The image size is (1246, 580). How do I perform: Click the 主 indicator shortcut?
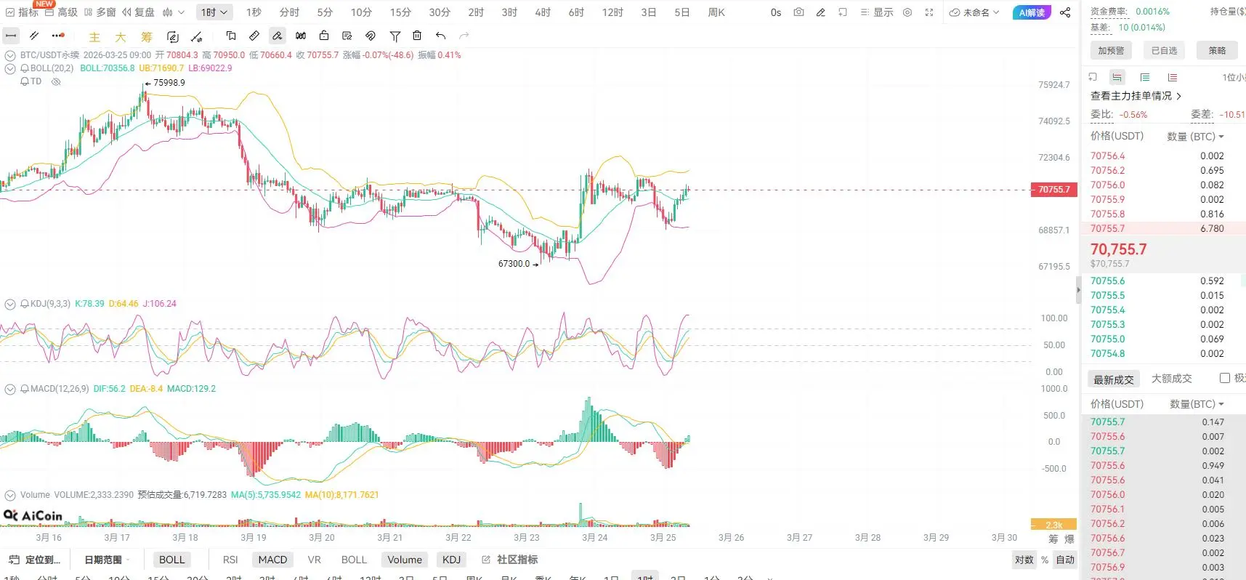[x=94, y=37]
